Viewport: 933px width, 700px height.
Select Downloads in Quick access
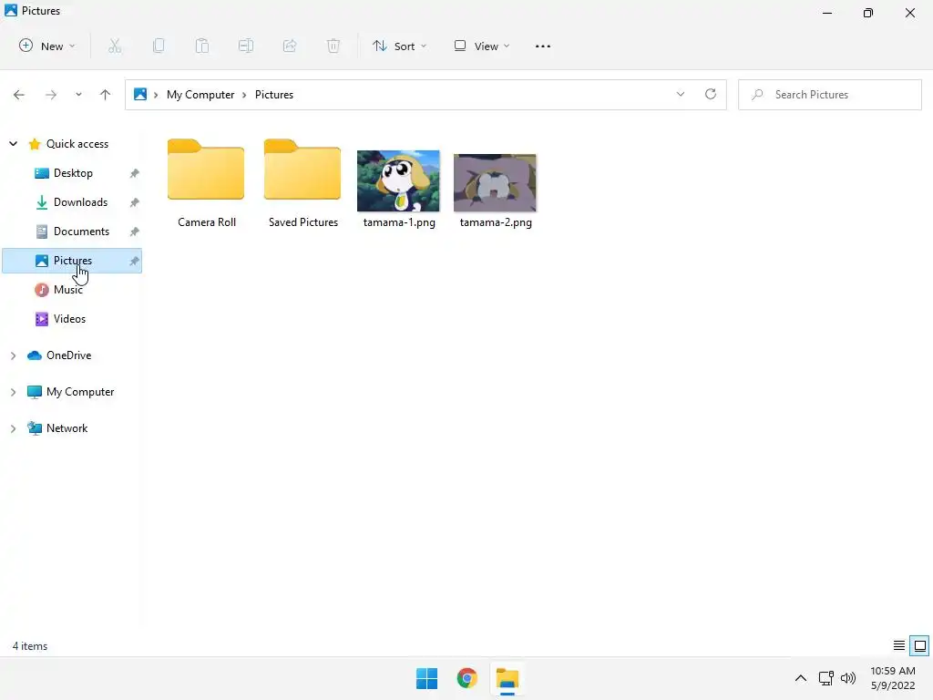pos(80,201)
